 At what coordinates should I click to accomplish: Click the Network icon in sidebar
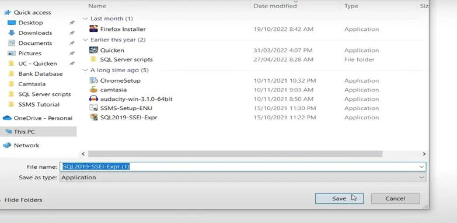point(7,145)
